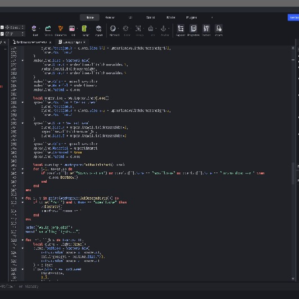The width and height of the screenshot is (299, 299).
Task: Toggle the move snapping checkbox
Action: pos(2,27)
